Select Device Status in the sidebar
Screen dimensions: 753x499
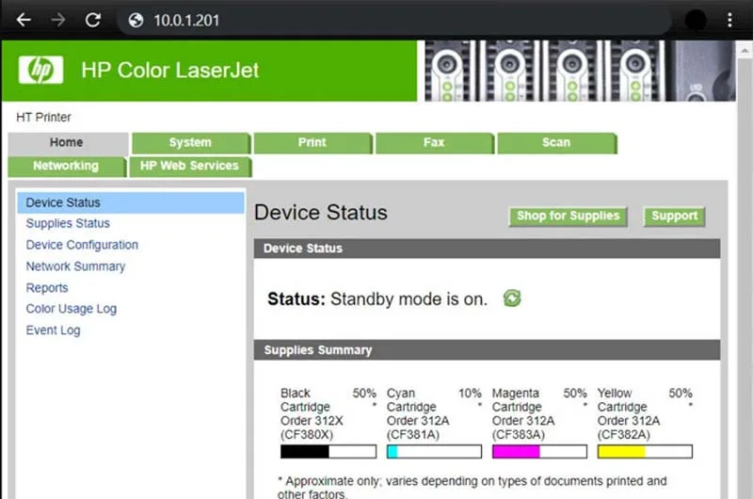[131, 202]
